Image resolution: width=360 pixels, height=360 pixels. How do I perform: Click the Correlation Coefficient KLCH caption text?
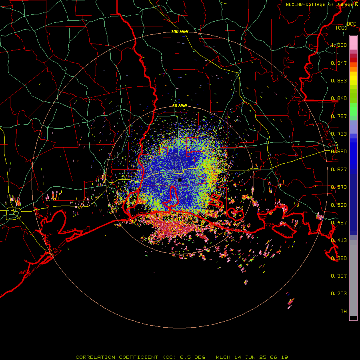(182, 357)
